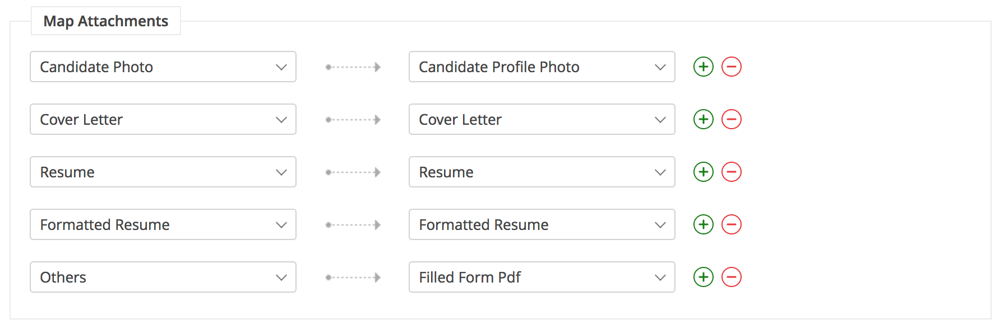
Task: Expand the Candidate Profile Photo target dropdown
Action: (542, 67)
